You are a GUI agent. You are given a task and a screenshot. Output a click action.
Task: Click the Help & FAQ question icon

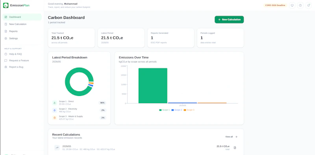[x=6, y=54]
